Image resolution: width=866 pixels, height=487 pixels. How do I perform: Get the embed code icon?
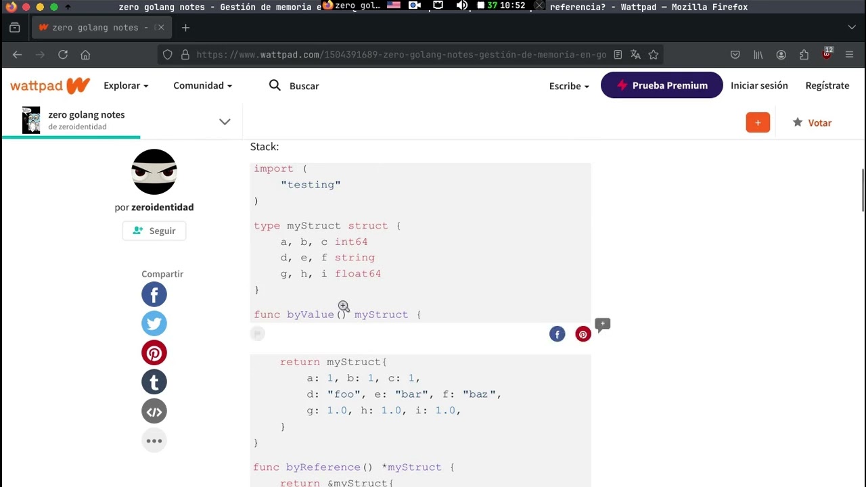tap(154, 411)
